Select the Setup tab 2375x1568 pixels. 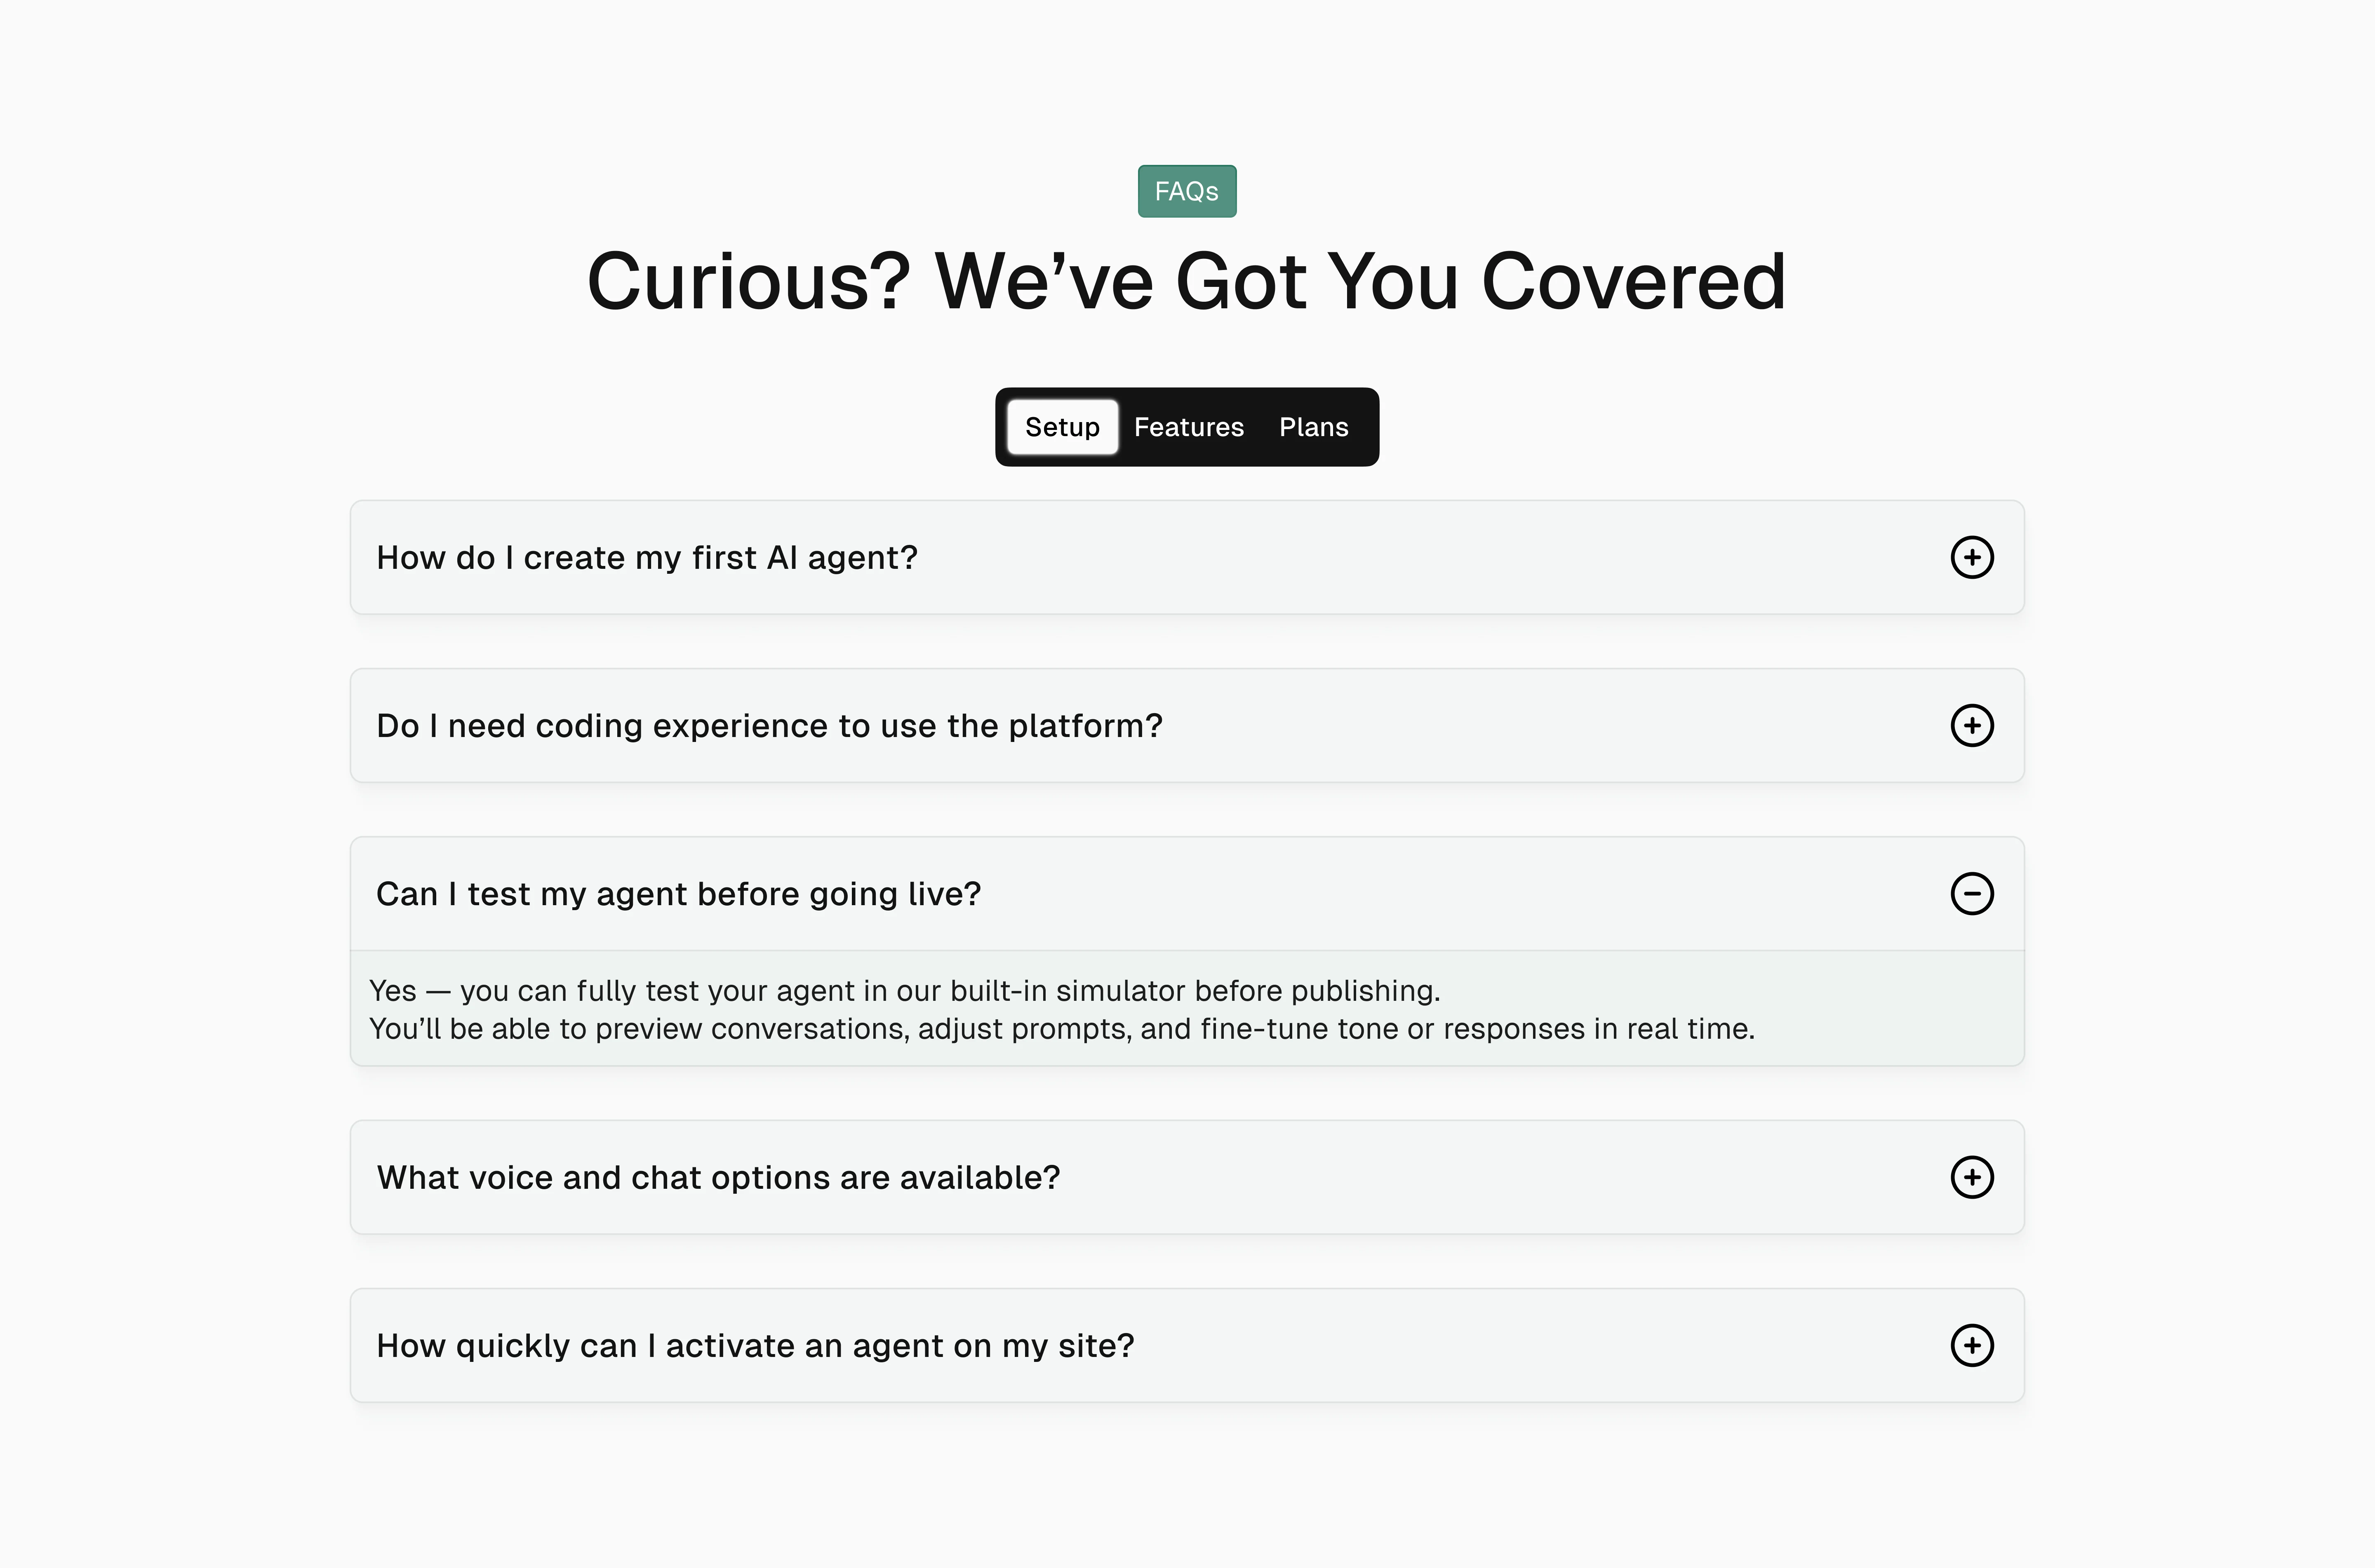[1062, 427]
